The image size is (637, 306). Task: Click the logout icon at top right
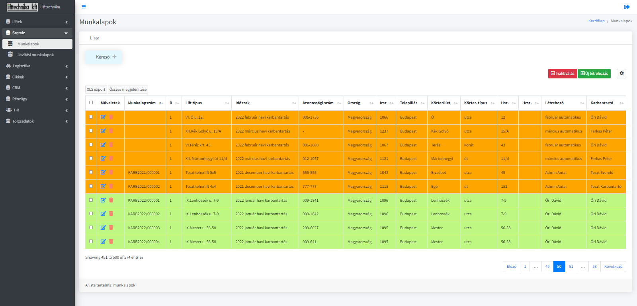click(627, 7)
